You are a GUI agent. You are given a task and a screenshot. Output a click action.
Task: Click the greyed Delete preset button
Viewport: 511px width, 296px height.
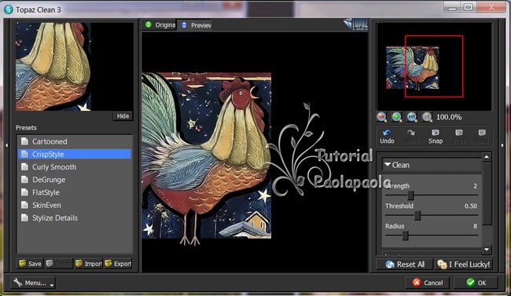tap(59, 264)
